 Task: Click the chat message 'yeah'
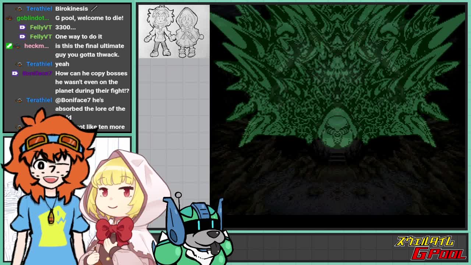(x=62, y=64)
